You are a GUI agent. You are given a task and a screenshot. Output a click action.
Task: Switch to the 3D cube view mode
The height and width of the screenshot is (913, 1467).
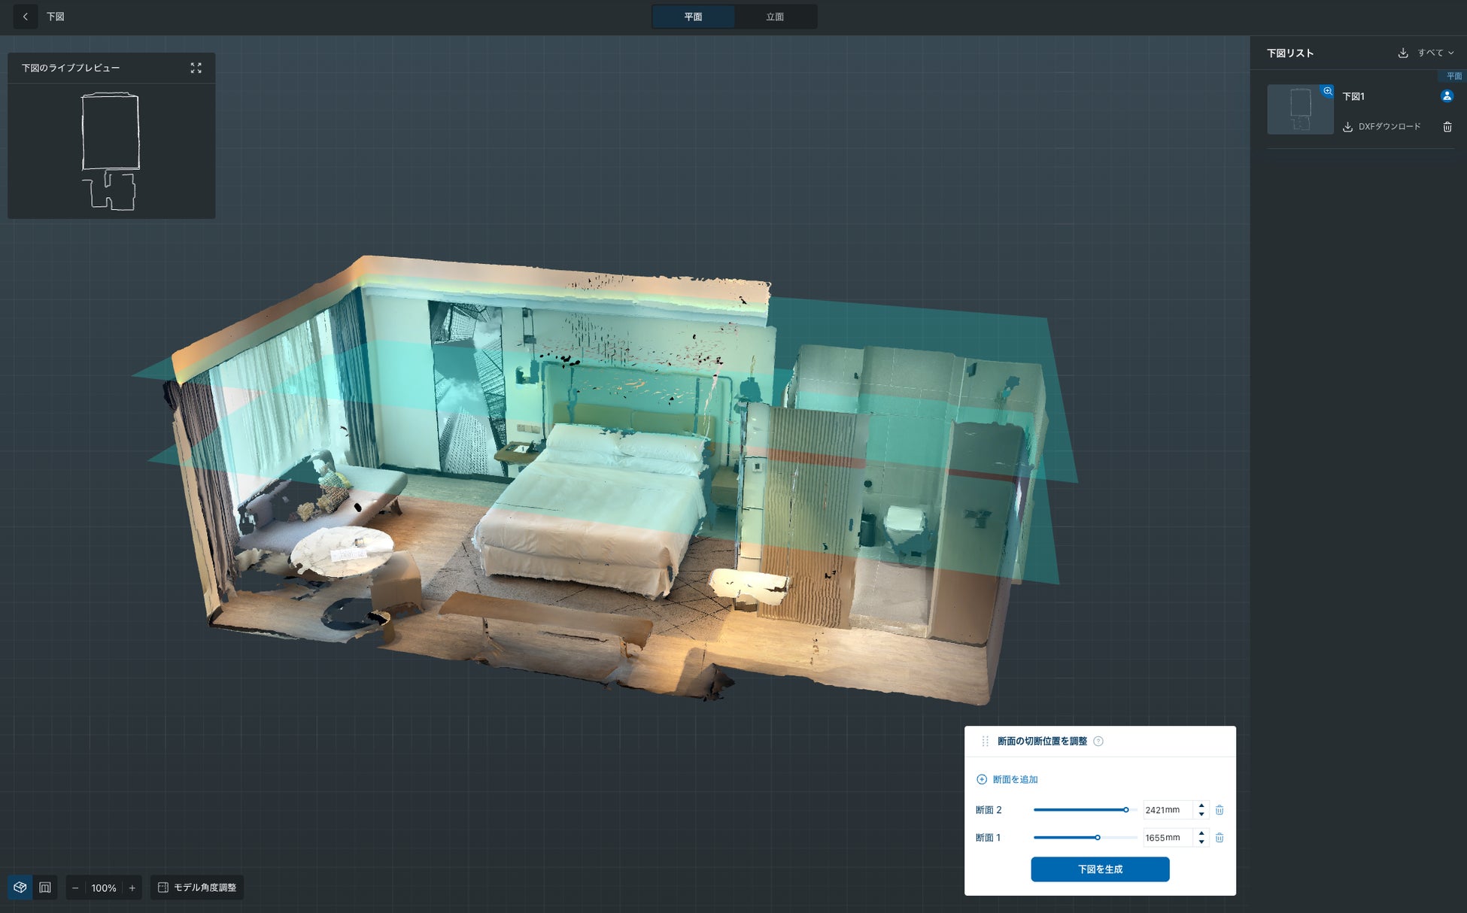(20, 887)
